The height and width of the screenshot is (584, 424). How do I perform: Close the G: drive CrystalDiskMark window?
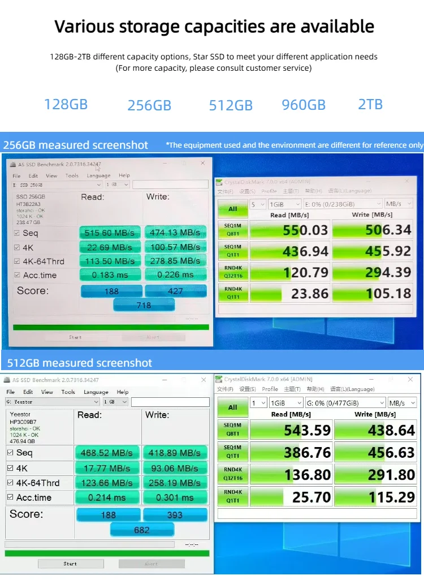point(410,379)
